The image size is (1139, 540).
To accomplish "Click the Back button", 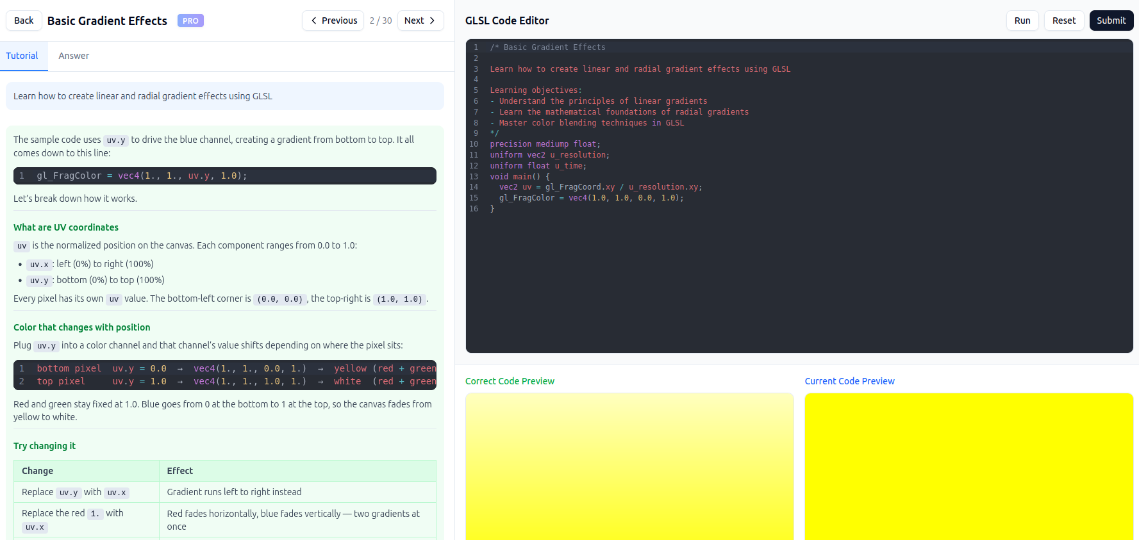I will pos(24,20).
